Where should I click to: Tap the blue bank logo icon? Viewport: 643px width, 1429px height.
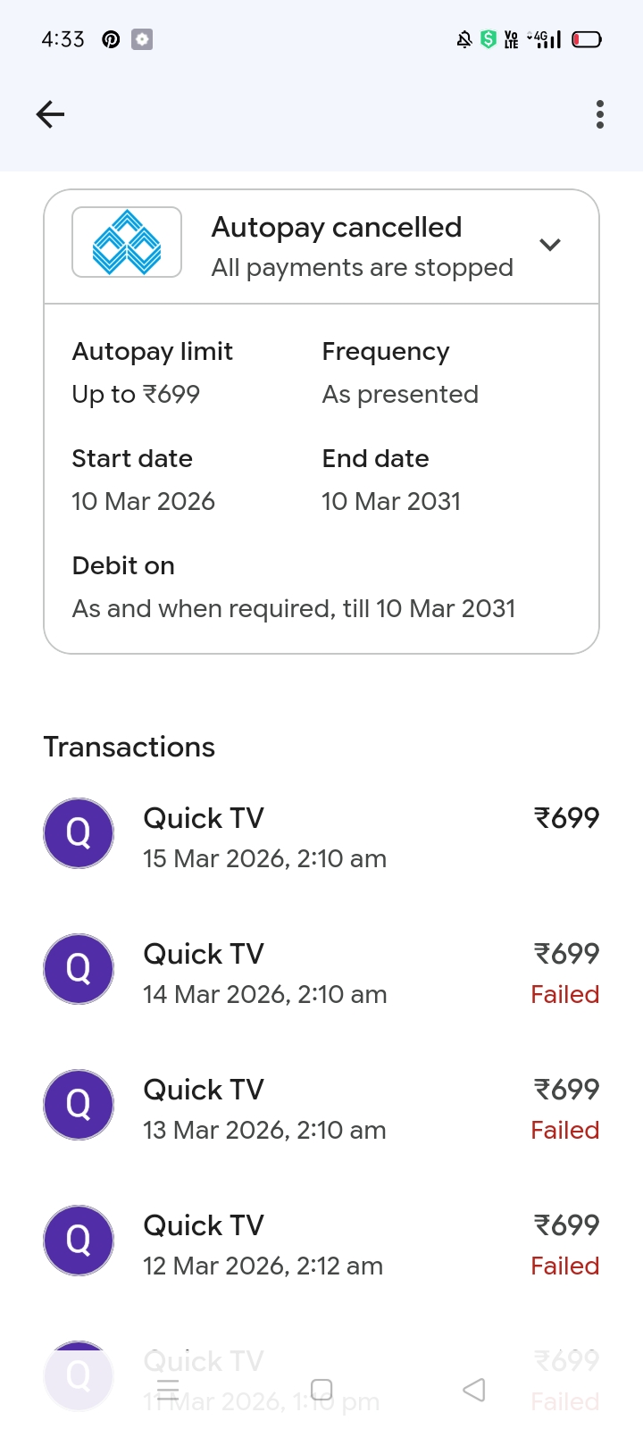(x=127, y=243)
